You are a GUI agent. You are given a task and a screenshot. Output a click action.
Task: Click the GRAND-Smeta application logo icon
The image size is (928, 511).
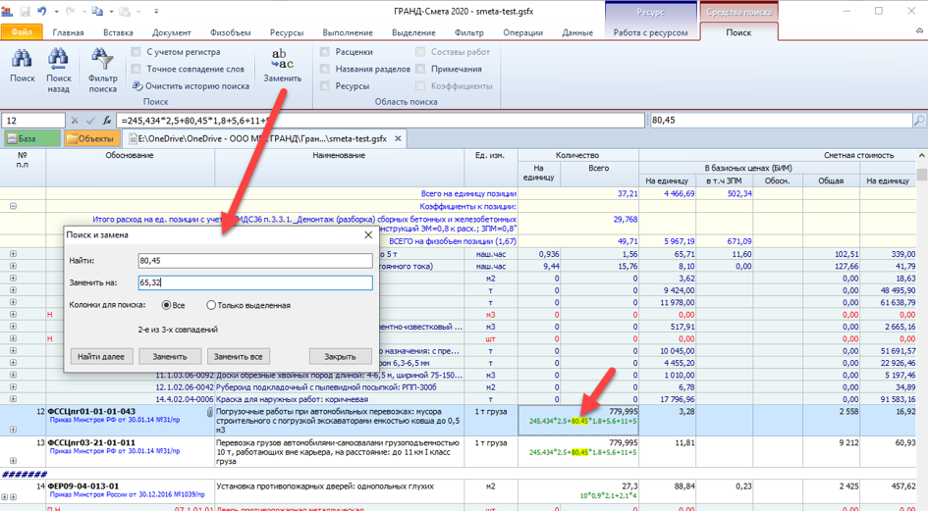tap(7, 11)
